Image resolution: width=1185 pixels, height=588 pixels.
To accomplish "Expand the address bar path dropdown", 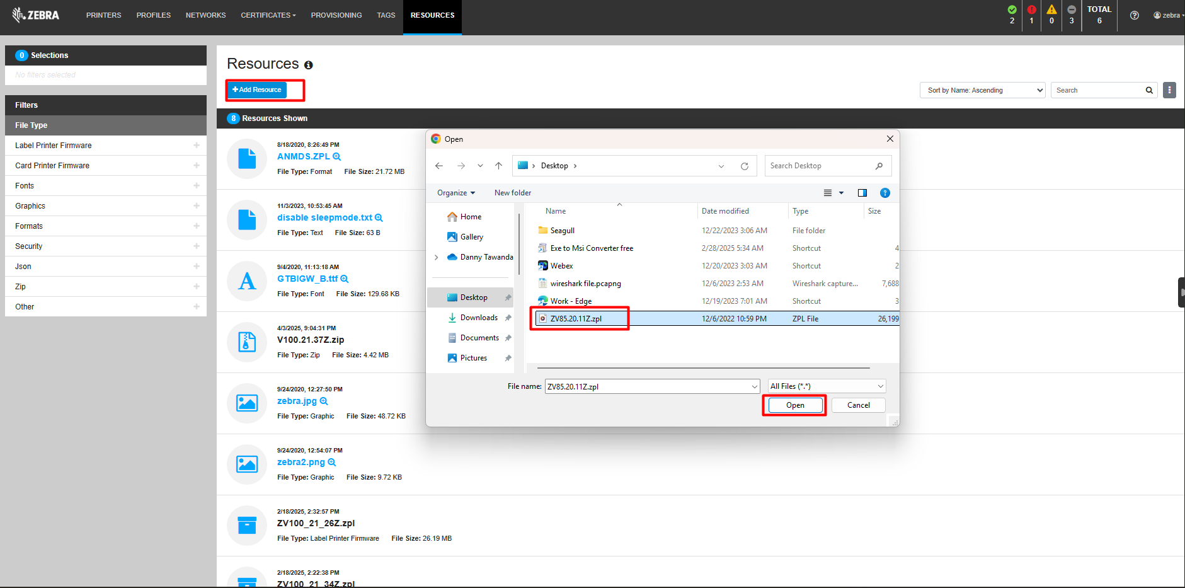I will [721, 166].
